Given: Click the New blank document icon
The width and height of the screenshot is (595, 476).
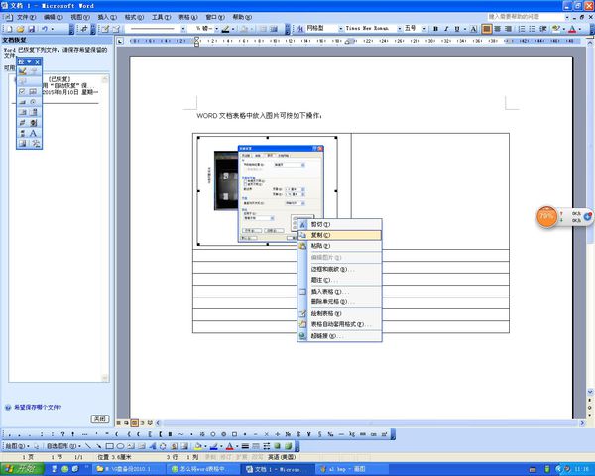Looking at the screenshot, I should (9, 29).
